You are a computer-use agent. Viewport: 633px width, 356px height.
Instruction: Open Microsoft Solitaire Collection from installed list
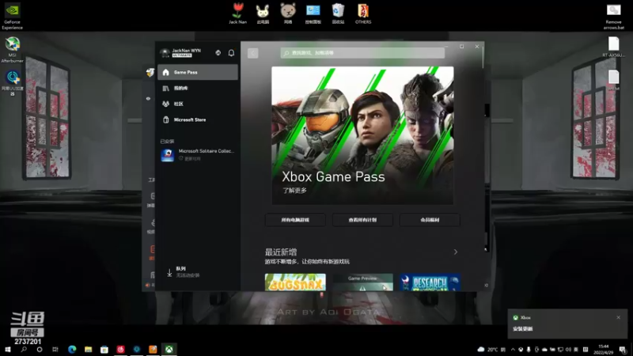coord(197,154)
